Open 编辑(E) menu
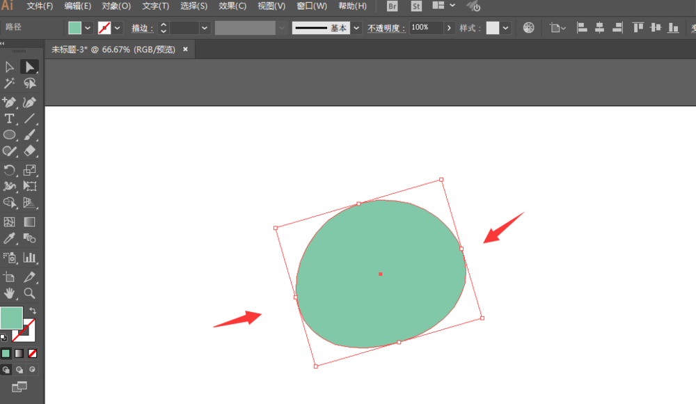The width and height of the screenshot is (696, 404). tap(78, 6)
